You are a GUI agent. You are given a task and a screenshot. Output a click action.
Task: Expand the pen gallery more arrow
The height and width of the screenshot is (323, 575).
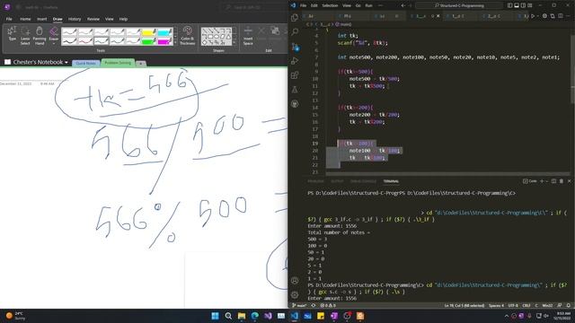coord(175,43)
